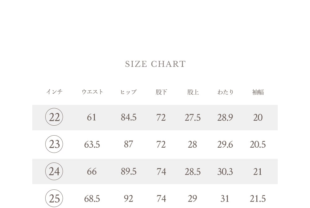
Task: Click the waist value 68.5
Action: click(x=92, y=198)
